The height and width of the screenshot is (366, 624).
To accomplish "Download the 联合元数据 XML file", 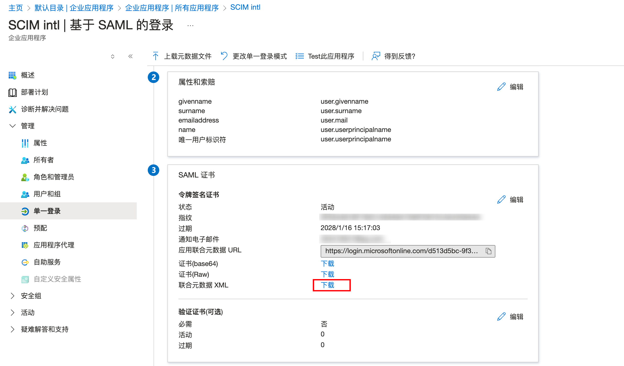I will coord(327,285).
